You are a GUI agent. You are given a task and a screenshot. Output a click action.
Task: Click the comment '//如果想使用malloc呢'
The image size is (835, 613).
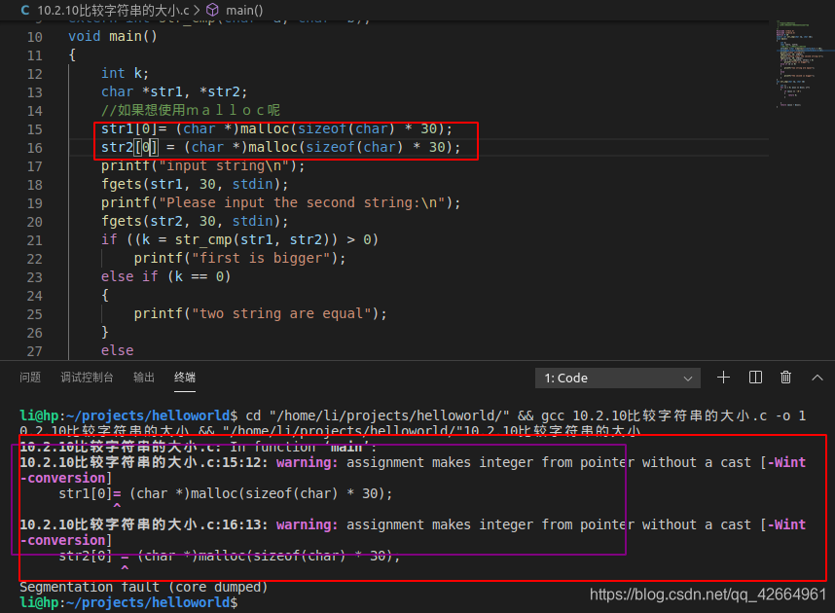[x=191, y=110]
